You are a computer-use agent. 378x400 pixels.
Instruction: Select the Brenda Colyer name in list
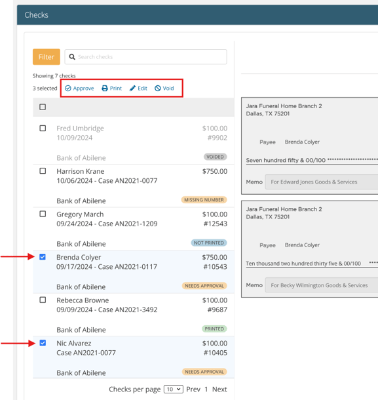coord(79,257)
